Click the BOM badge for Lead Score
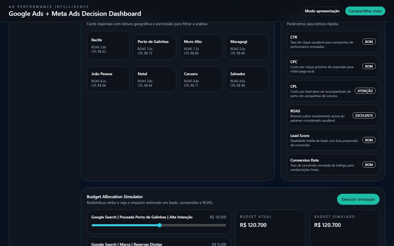This screenshot has height=246, width=394. click(369, 140)
